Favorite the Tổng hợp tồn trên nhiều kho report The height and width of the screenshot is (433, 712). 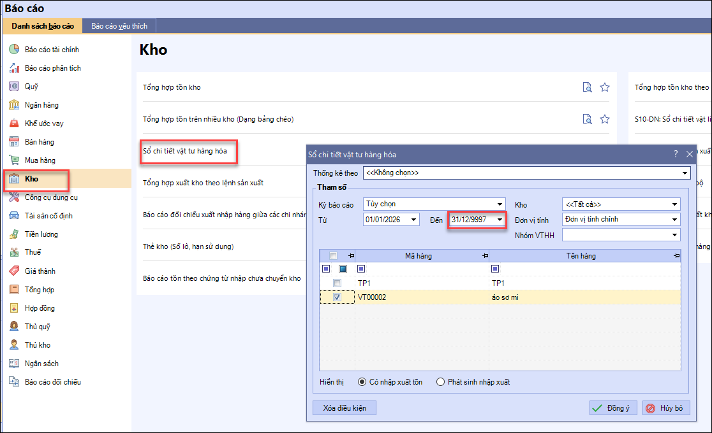(x=605, y=119)
